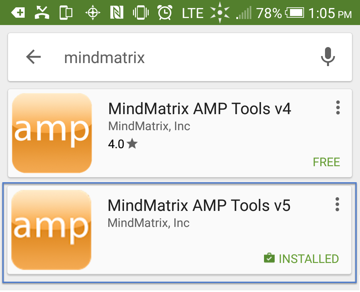Select the MindMatrix AMP Tools v4 title
This screenshot has height=292, width=360.
click(x=200, y=108)
